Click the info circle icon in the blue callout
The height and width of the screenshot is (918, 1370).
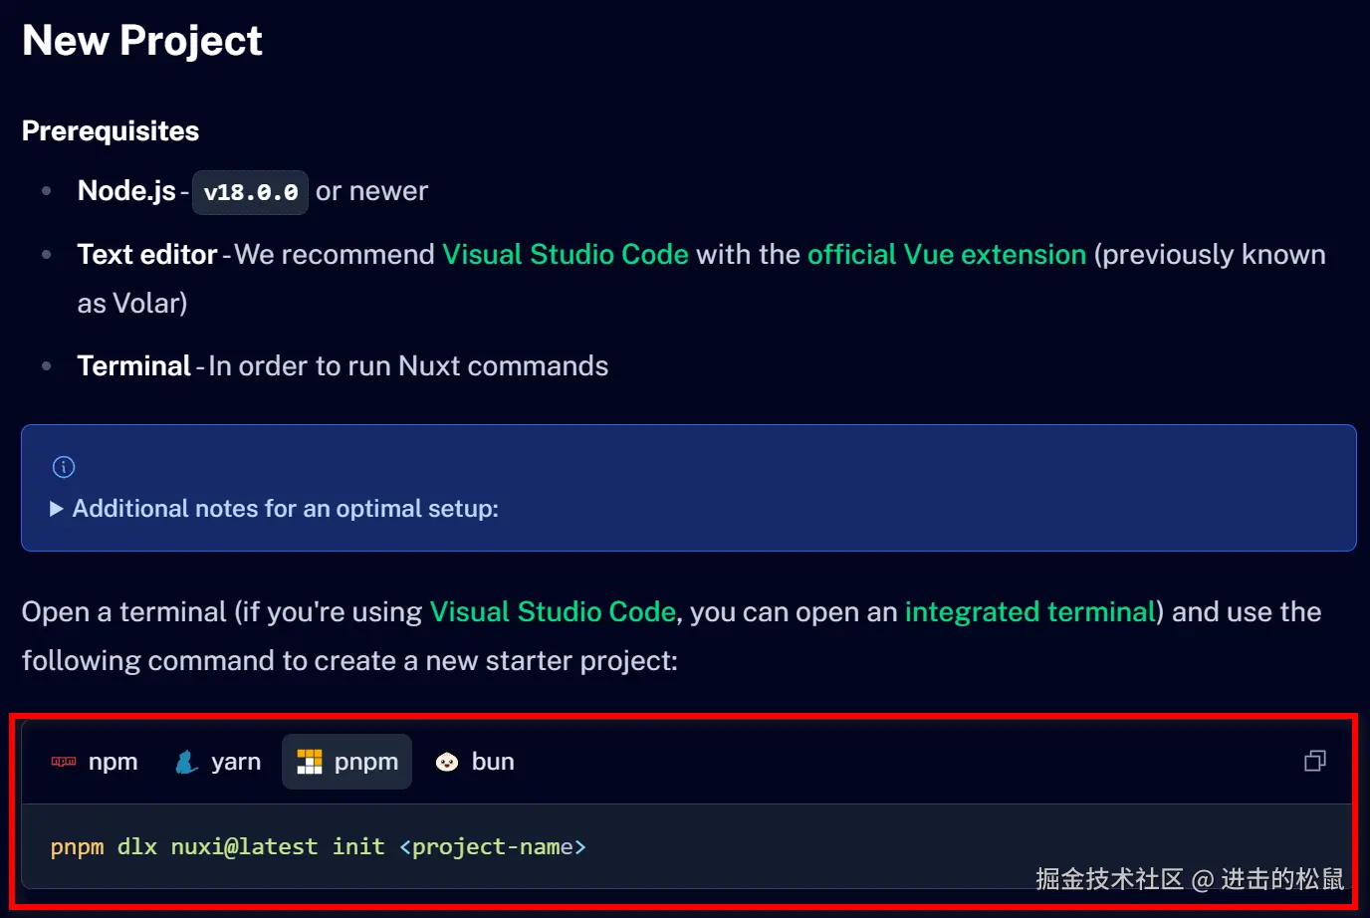pos(63,466)
